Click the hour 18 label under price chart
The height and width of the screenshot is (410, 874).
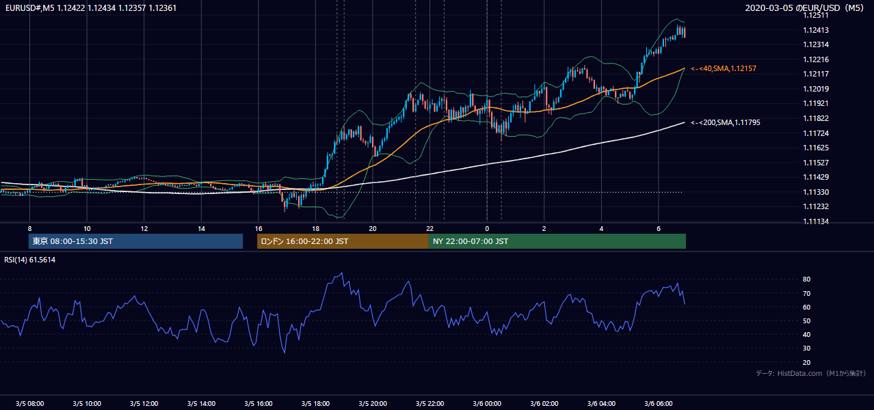coord(315,228)
